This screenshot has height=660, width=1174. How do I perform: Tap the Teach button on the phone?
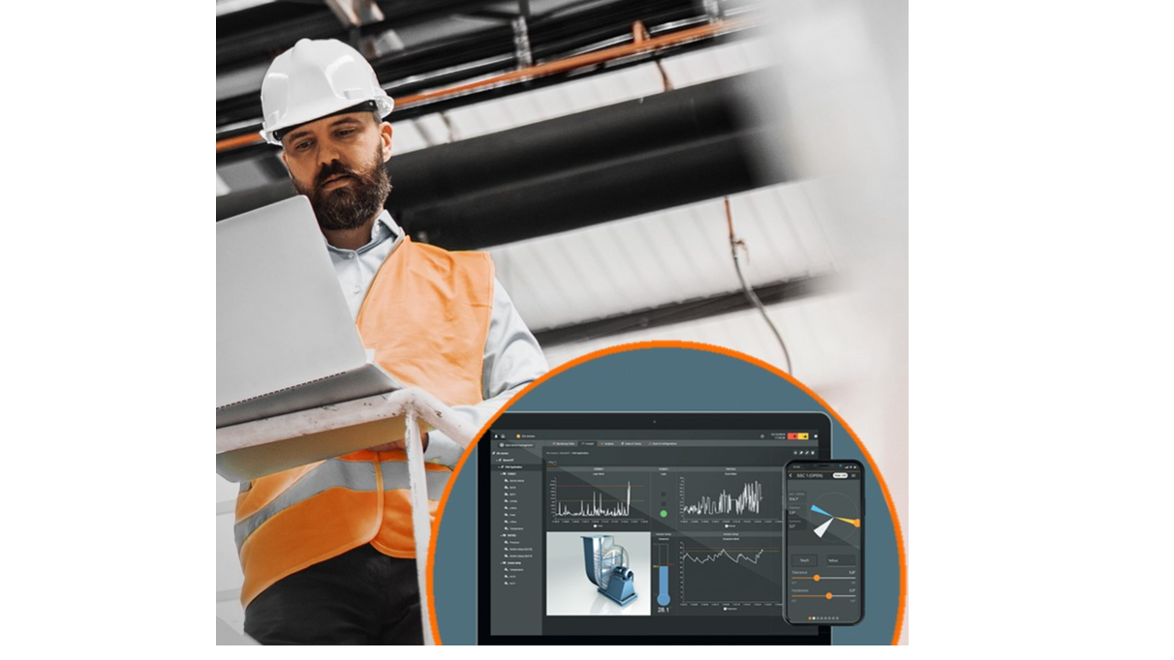click(x=805, y=560)
